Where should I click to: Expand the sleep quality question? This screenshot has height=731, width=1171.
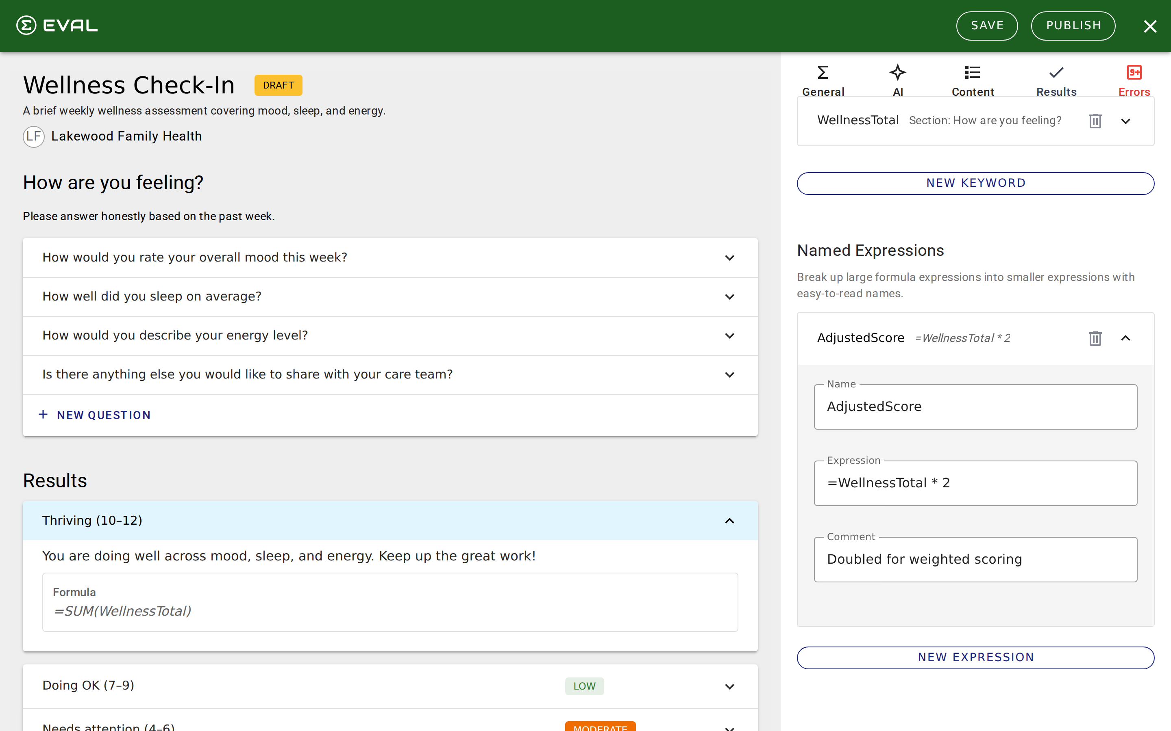click(x=730, y=296)
